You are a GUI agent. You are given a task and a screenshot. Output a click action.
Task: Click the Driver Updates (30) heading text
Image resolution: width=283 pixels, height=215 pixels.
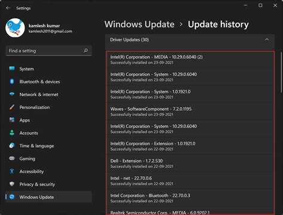tap(130, 40)
